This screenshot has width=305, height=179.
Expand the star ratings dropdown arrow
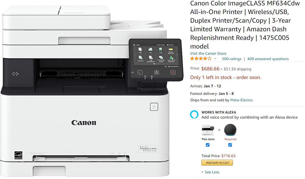pyautogui.click(x=215, y=59)
